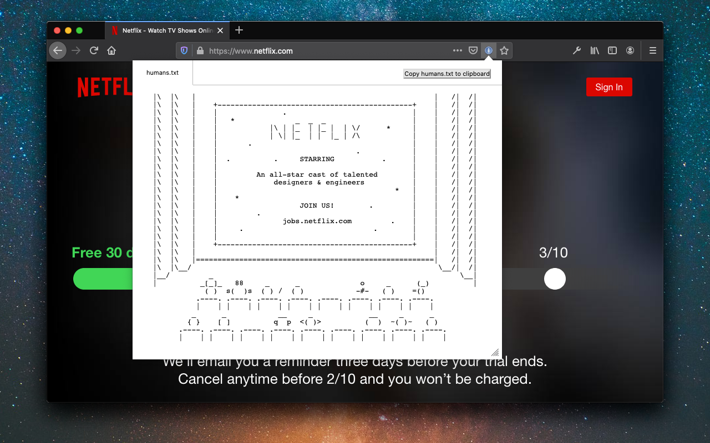
Task: Click the Netflix tab favicon
Action: (115, 30)
